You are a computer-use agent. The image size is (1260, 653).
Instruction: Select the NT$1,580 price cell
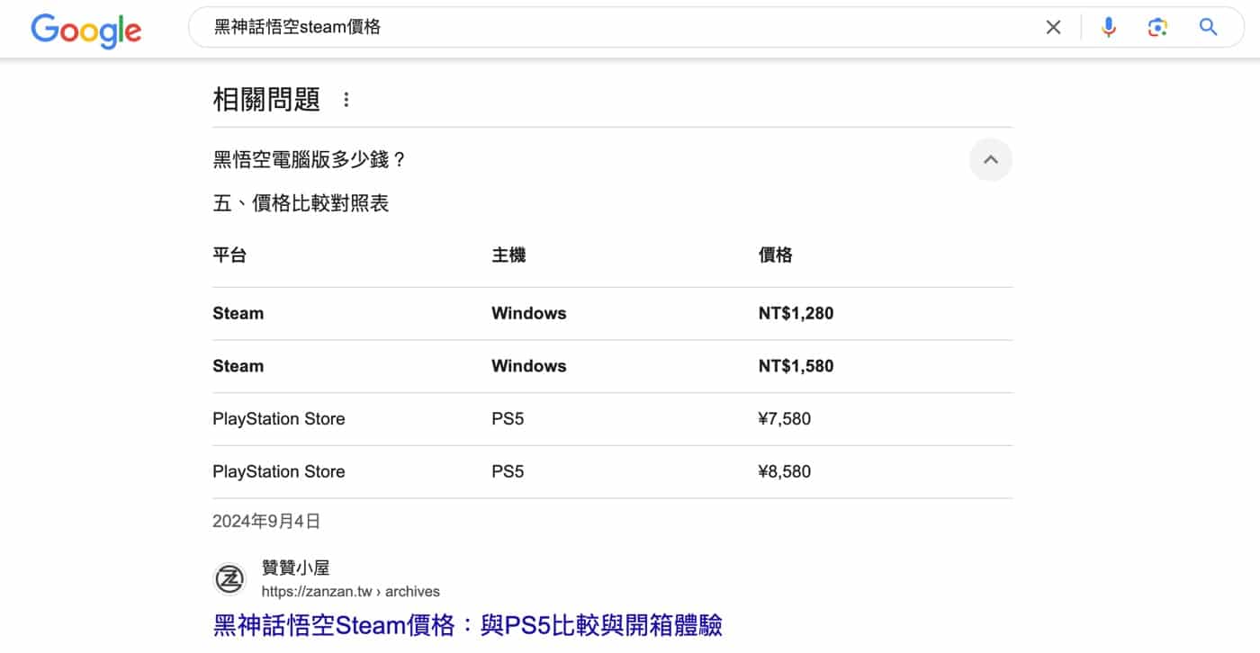(796, 366)
